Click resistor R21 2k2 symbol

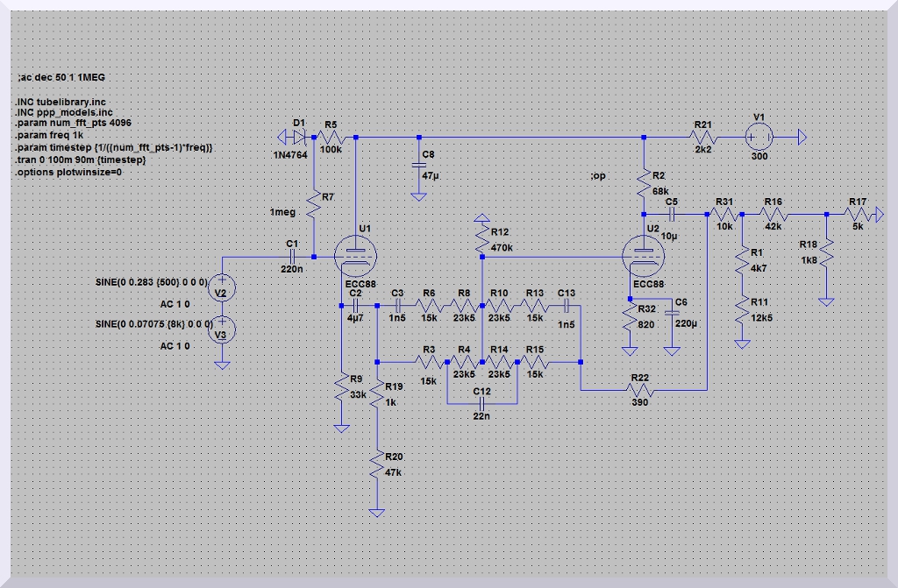[x=704, y=138]
